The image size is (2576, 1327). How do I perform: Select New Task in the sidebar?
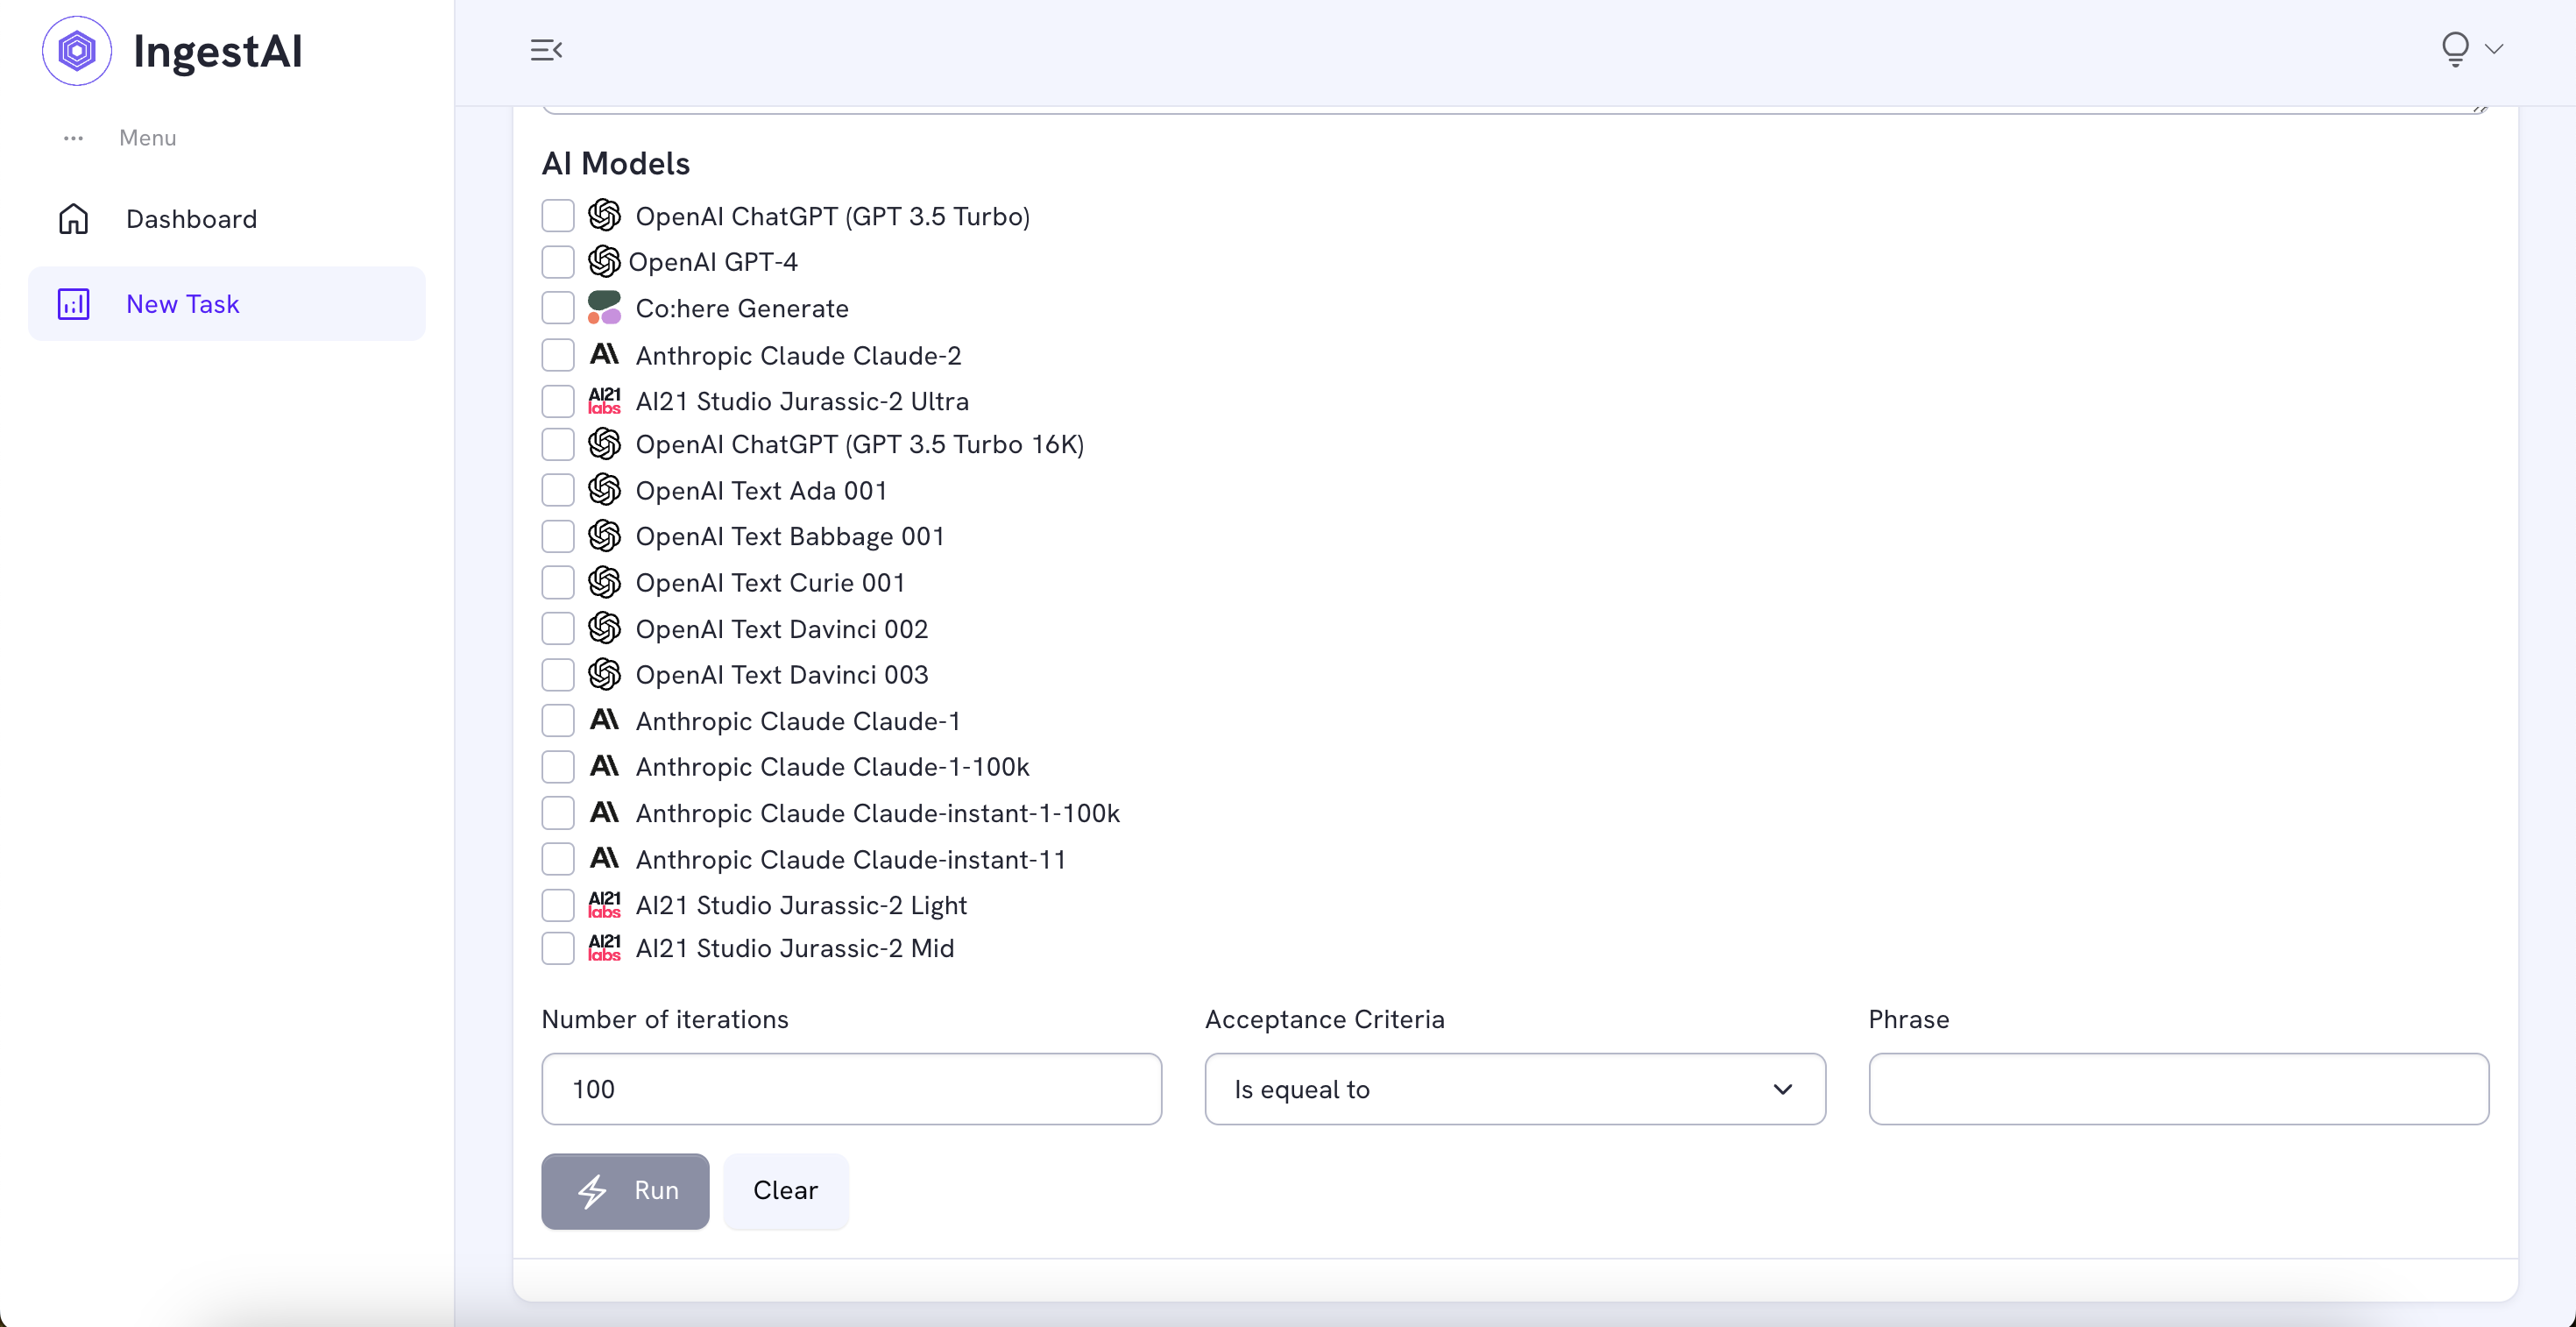[x=183, y=304]
